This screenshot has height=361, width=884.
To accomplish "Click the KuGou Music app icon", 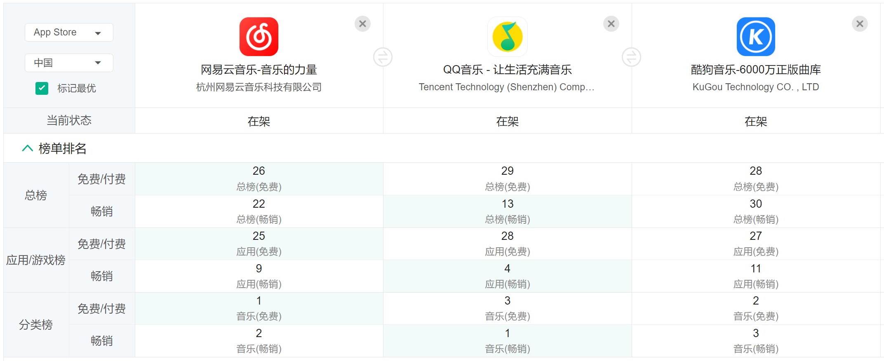I will coord(756,36).
